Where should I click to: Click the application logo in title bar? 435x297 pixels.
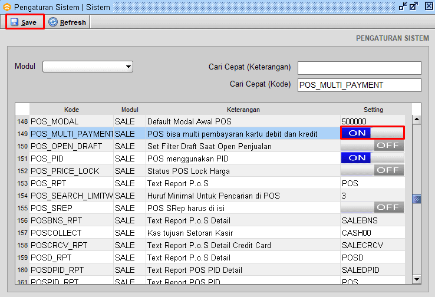pos(6,6)
